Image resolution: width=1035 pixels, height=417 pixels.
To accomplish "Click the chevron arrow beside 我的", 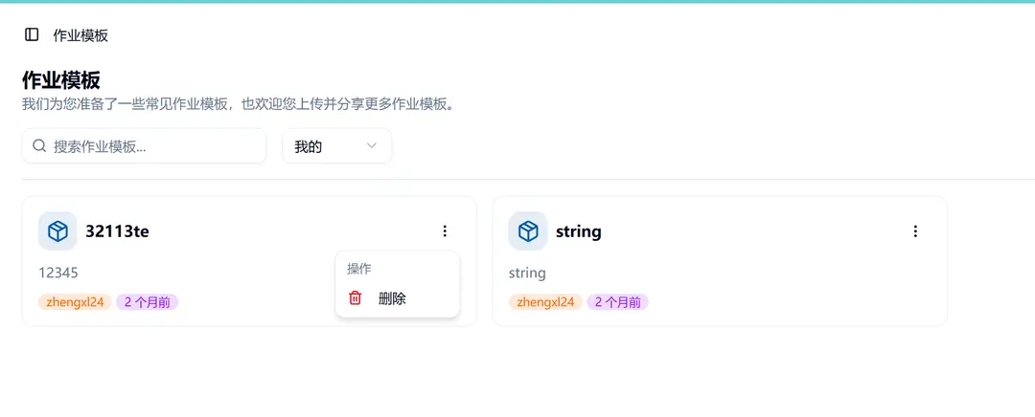I will click(372, 145).
